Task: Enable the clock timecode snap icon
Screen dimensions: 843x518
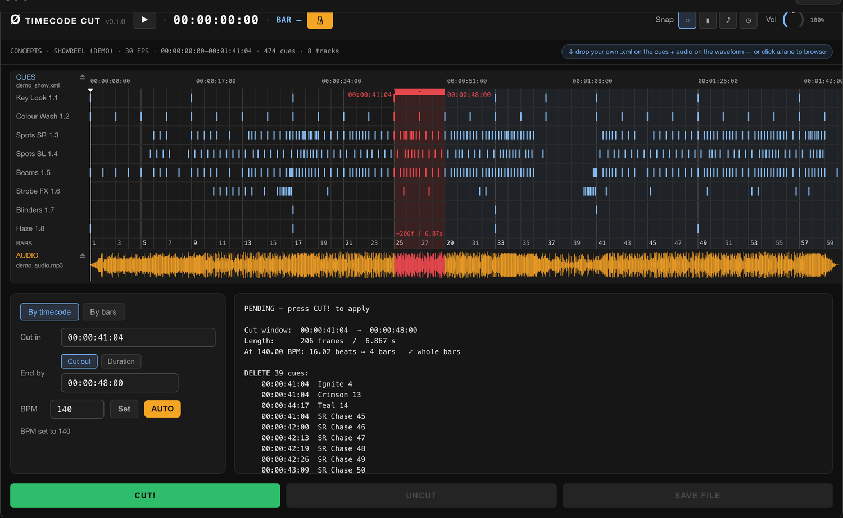Action: pyautogui.click(x=748, y=20)
